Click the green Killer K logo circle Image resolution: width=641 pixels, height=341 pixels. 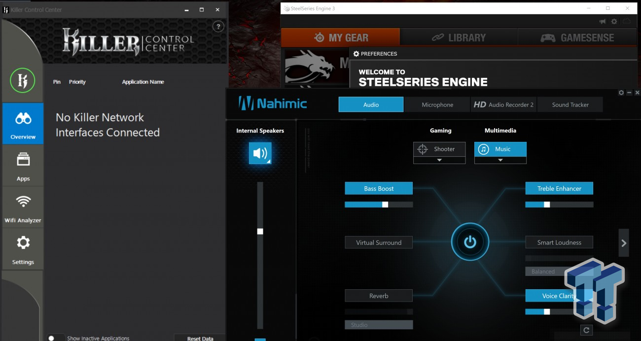(x=23, y=80)
